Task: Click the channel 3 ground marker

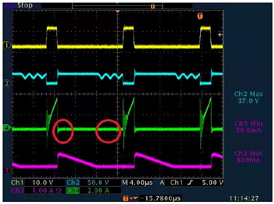Action: (7, 170)
